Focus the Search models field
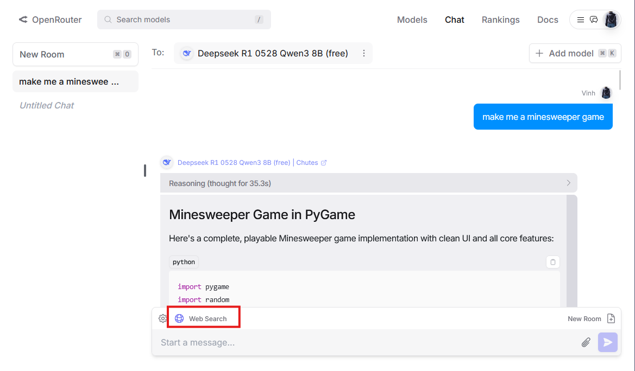Screen dimensions: 635x371 [x=184, y=20]
